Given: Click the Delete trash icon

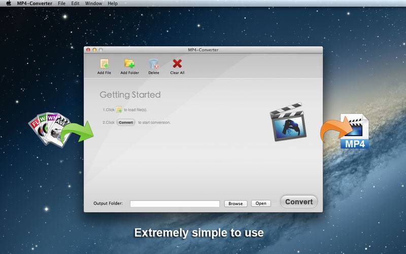Looking at the screenshot, I should point(154,64).
